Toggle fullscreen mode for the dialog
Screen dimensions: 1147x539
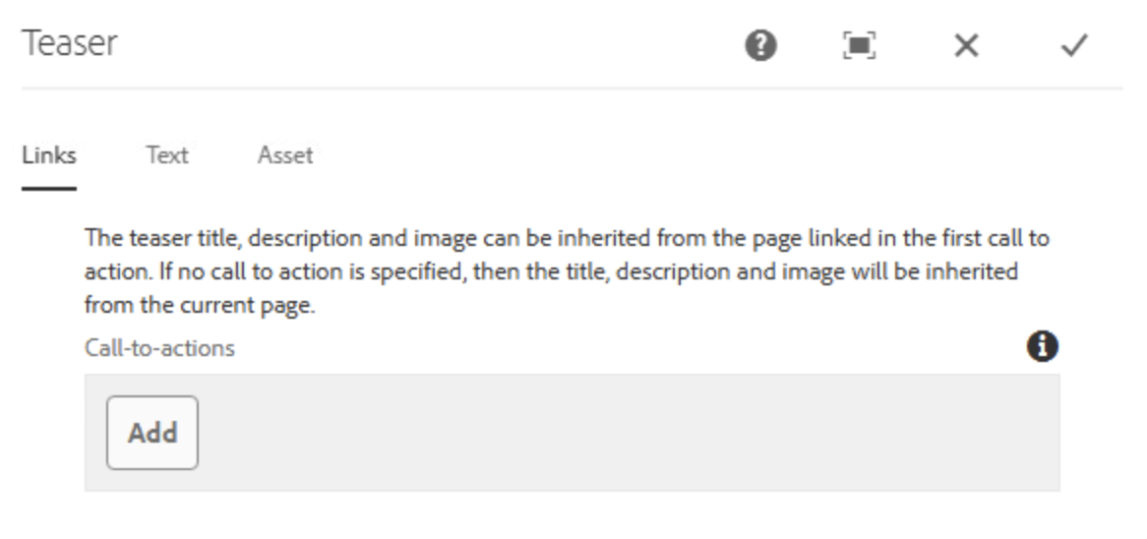pyautogui.click(x=860, y=46)
